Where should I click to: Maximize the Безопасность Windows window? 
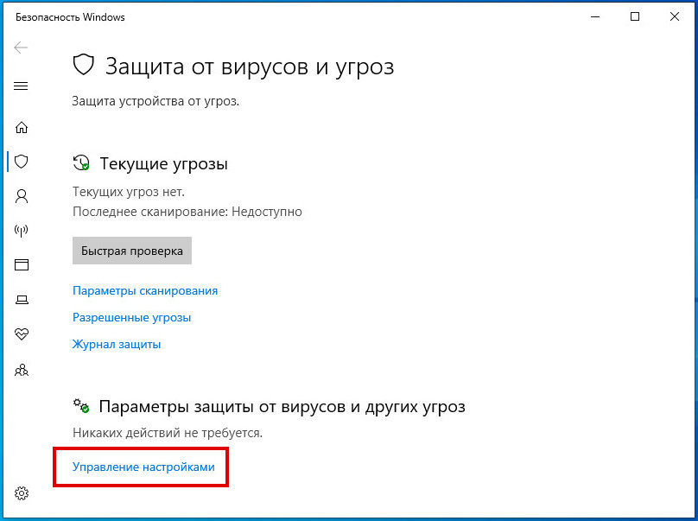635,16
